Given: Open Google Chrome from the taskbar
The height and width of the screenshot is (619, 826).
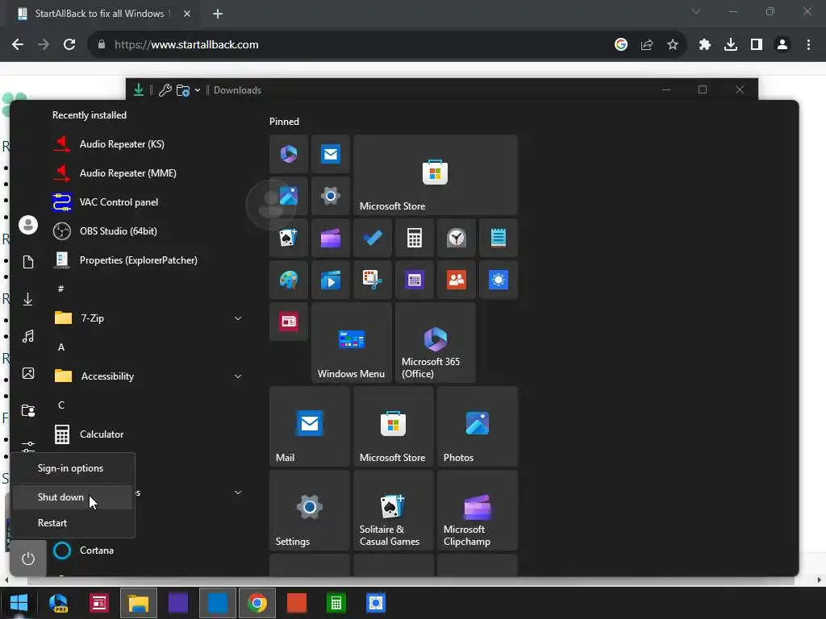Looking at the screenshot, I should click(x=257, y=603).
